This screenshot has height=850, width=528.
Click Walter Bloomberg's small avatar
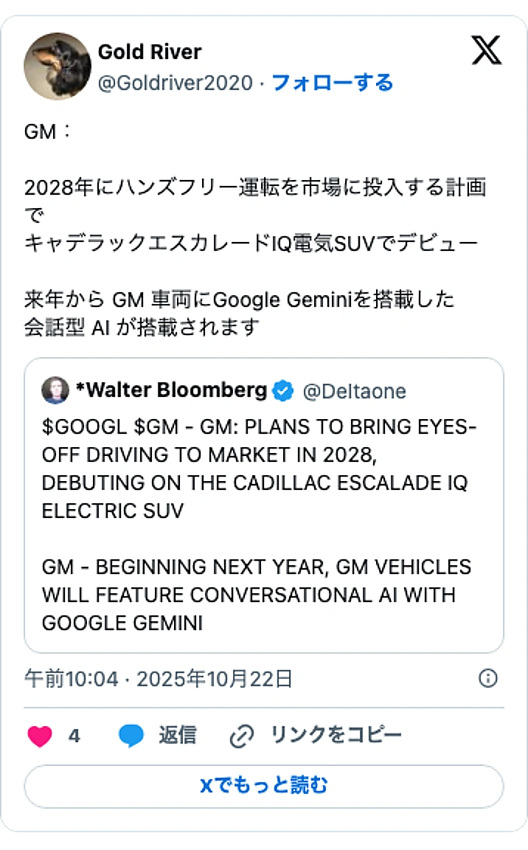click(x=55, y=390)
